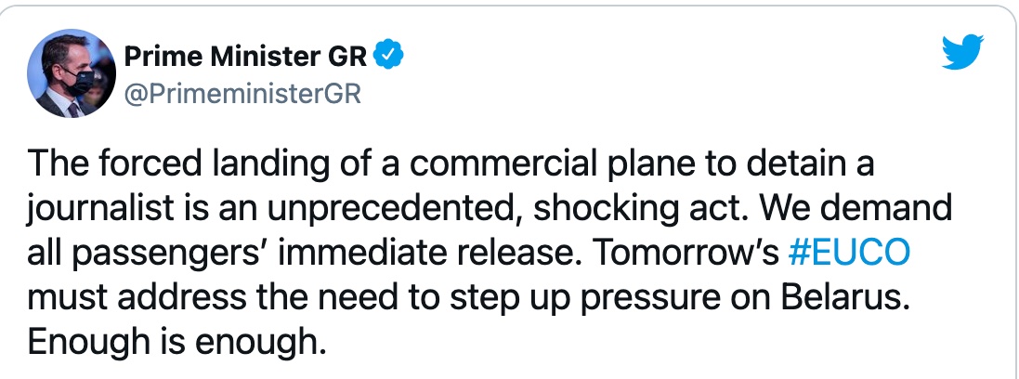Click the blue verified checkmark badge
The width and height of the screenshot is (1019, 379).
click(x=388, y=57)
